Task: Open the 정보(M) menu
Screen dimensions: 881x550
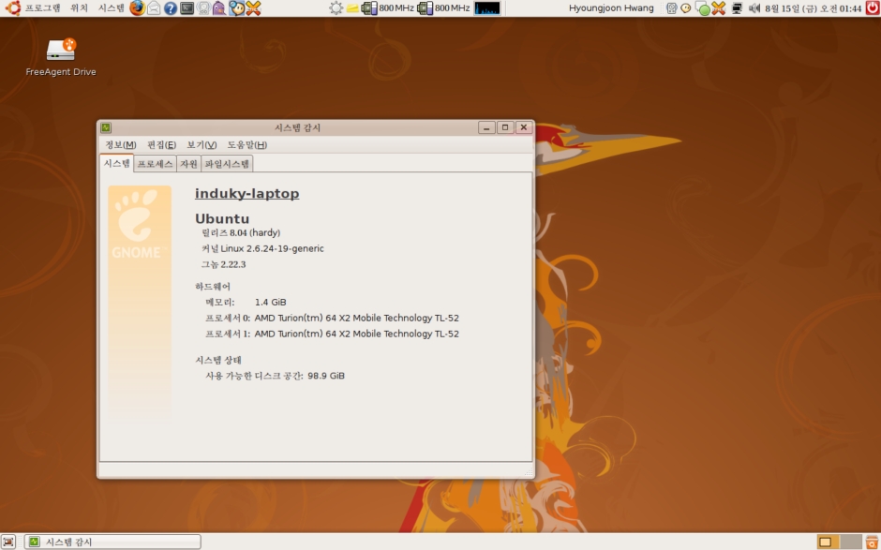Action: [x=121, y=145]
